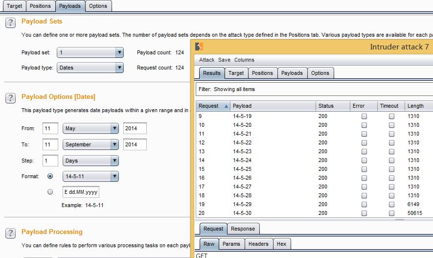Click the Payload Sets help icon

click(x=10, y=23)
